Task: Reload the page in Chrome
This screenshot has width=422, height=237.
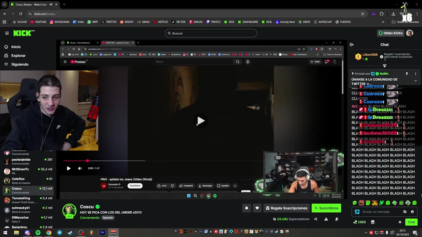Action: (20, 14)
